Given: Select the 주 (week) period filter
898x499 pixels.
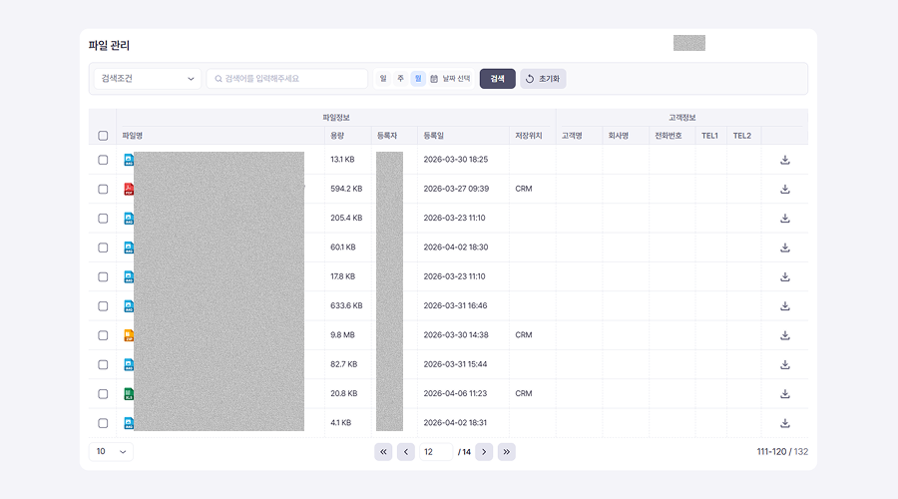Looking at the screenshot, I should point(400,79).
